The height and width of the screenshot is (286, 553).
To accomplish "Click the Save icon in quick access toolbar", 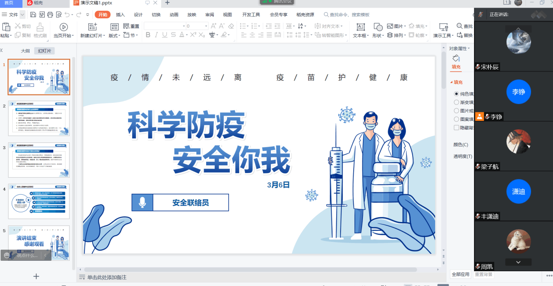I will coord(34,15).
